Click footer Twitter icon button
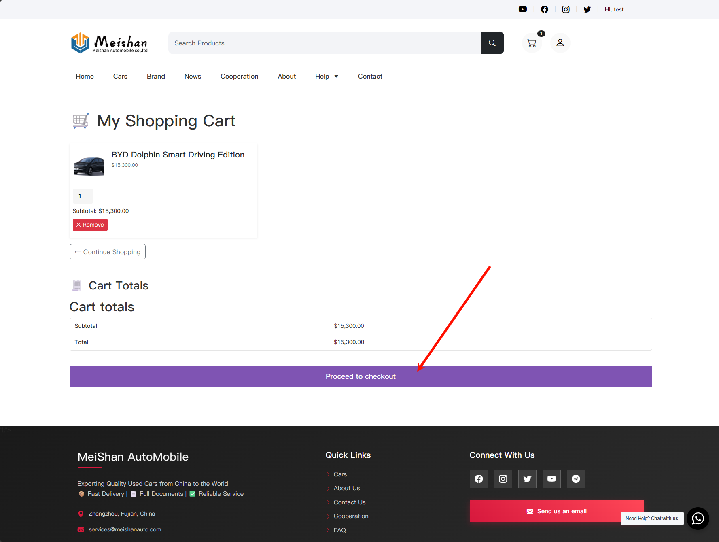Image resolution: width=719 pixels, height=542 pixels. tap(527, 479)
